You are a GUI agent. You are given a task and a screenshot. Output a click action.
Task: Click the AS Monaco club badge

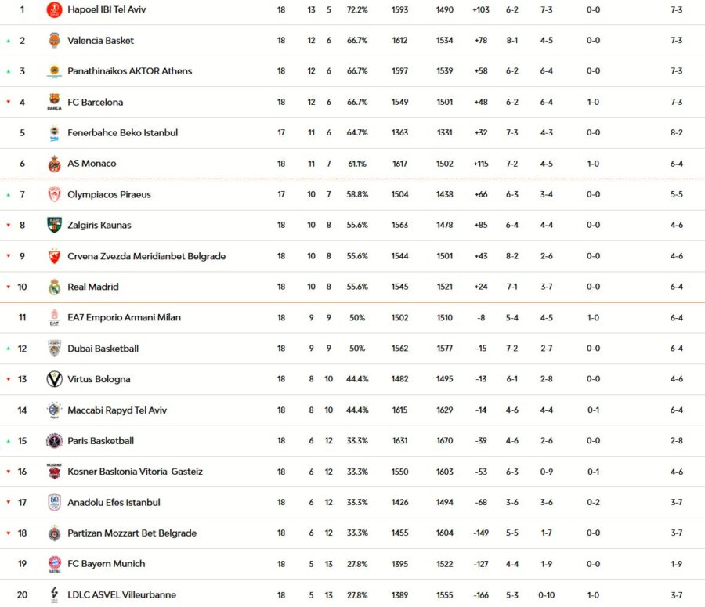coord(53,164)
